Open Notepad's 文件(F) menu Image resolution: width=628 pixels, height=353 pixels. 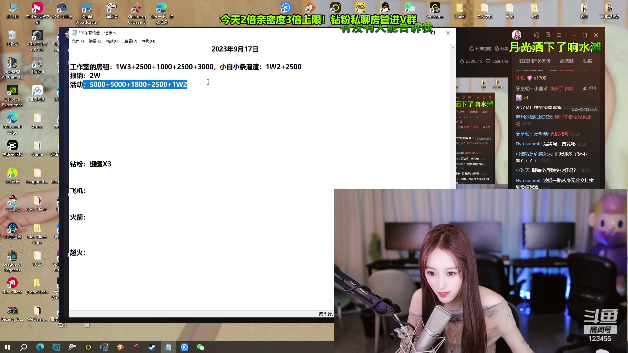coord(78,41)
